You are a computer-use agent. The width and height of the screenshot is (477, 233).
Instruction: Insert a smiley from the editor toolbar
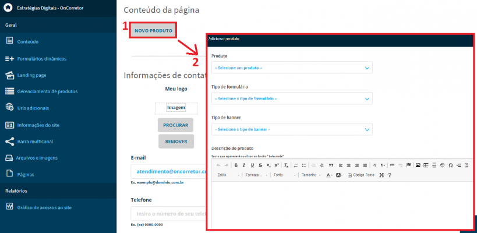tap(442, 165)
